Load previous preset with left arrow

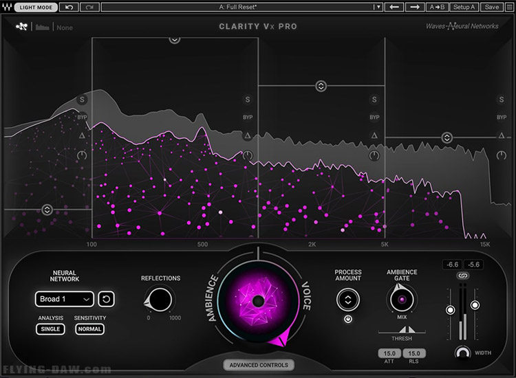394,7
